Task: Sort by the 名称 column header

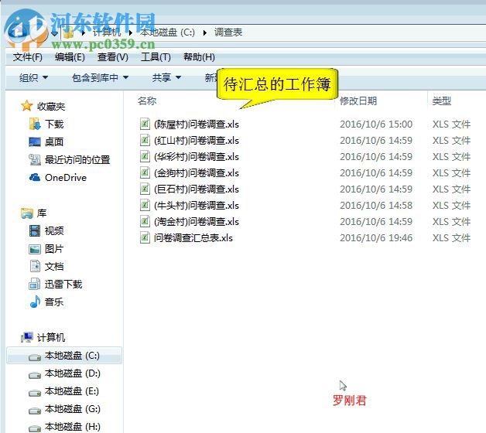Action: (x=147, y=101)
